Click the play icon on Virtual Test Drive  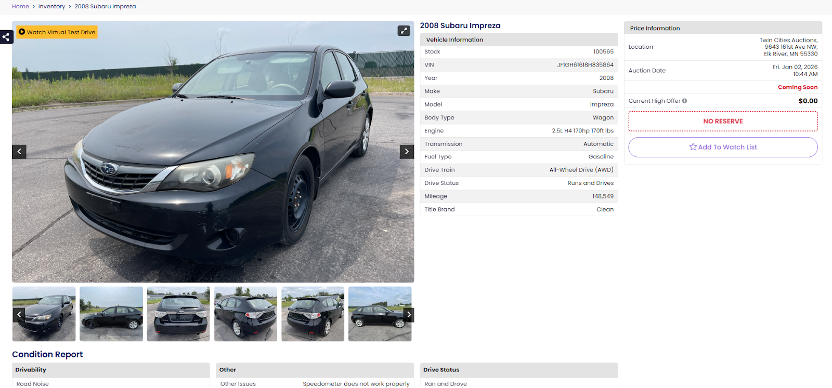(x=22, y=32)
